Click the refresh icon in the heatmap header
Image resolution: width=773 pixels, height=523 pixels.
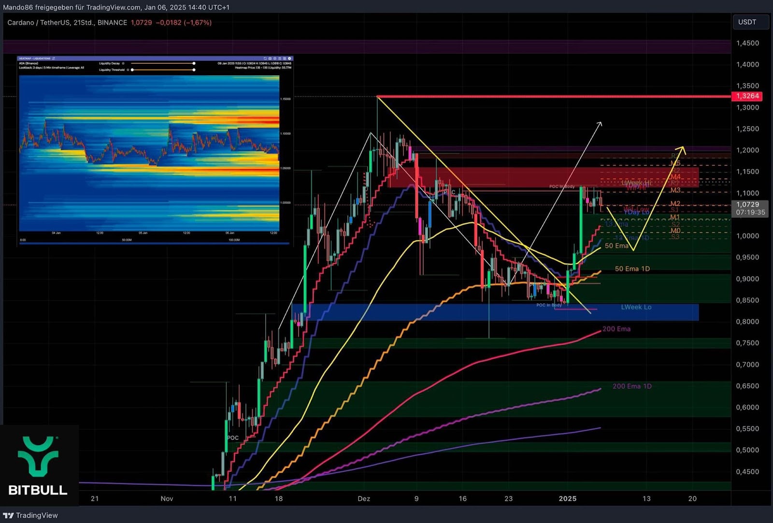pos(265,58)
